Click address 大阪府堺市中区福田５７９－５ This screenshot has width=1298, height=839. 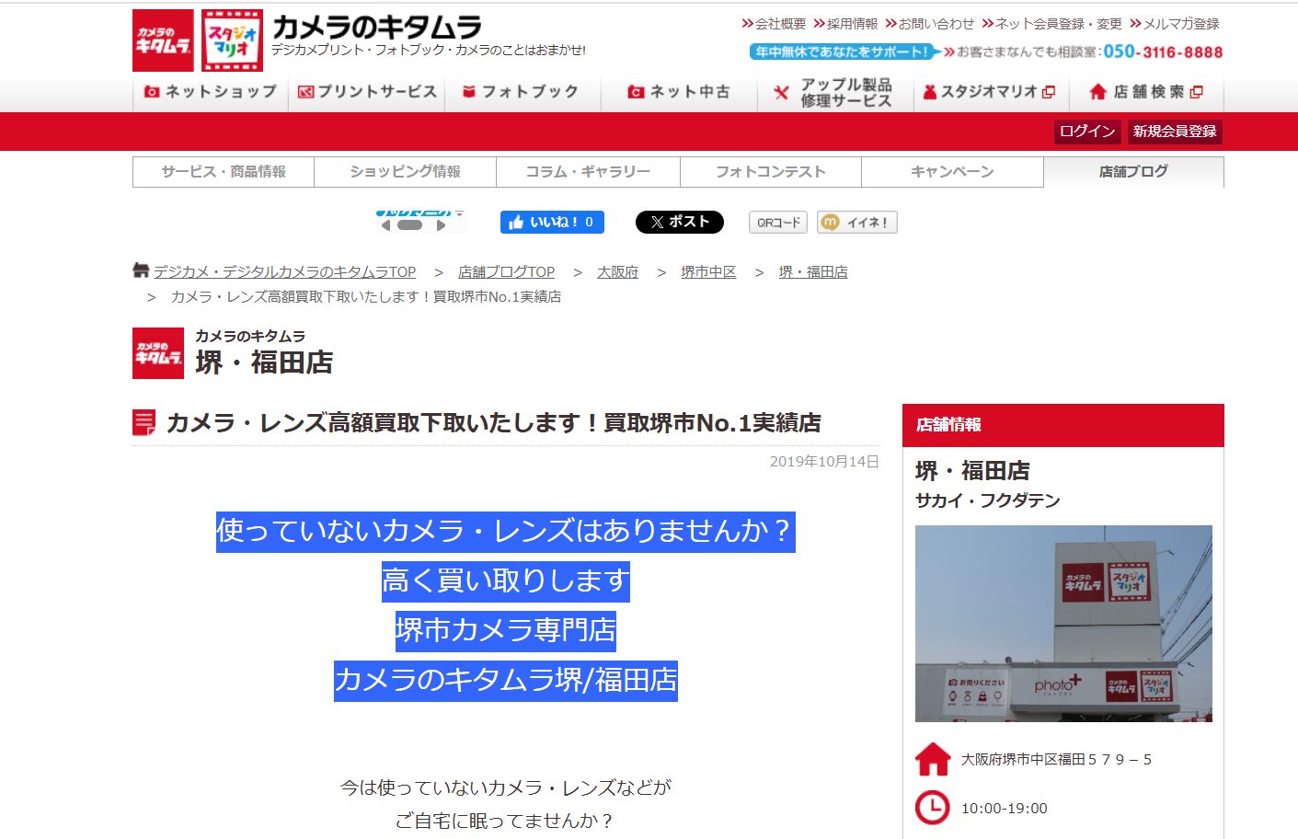pos(1056,760)
